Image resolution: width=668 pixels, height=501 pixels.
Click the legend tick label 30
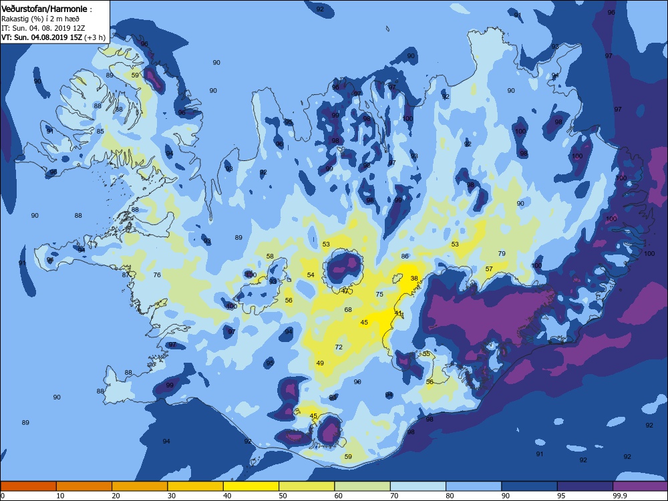(x=172, y=496)
